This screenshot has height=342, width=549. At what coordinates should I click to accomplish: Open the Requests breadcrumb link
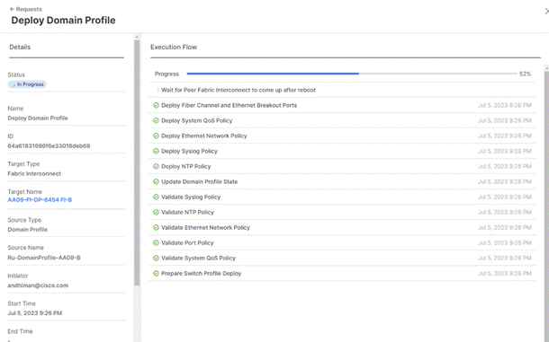(x=29, y=9)
